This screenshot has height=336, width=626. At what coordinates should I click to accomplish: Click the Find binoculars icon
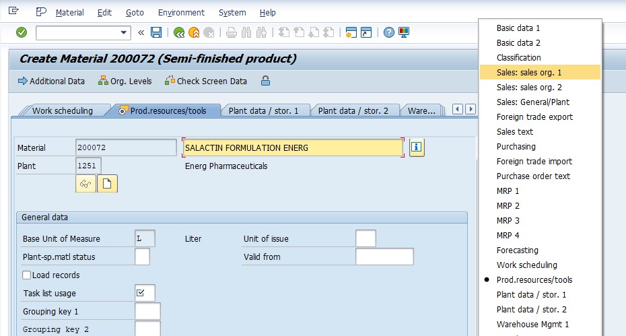pos(246,32)
